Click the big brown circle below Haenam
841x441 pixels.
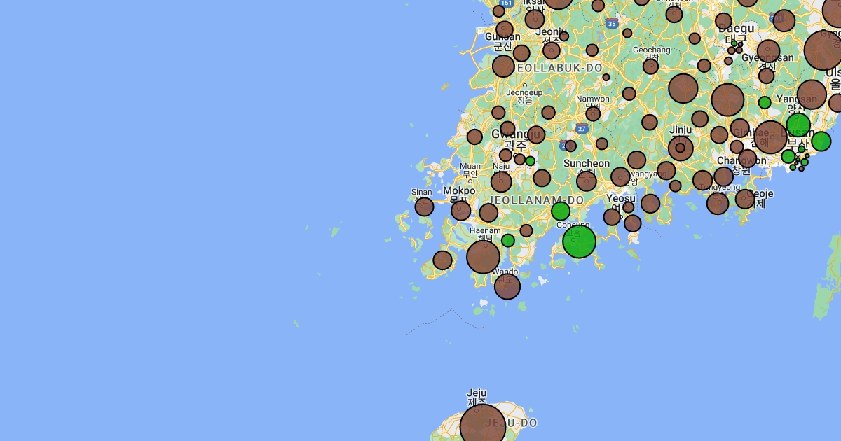pos(483,256)
